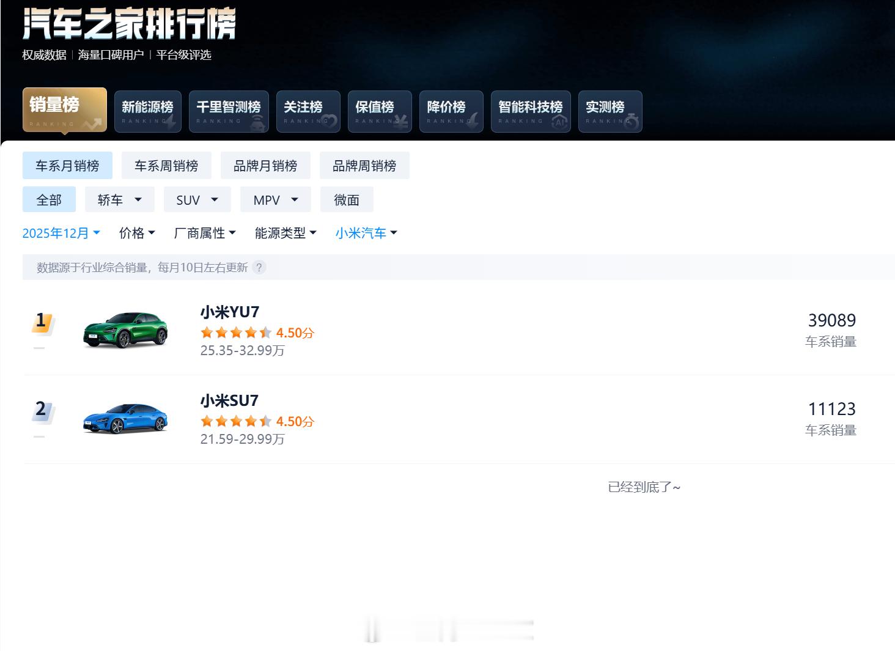Click the 25.35-32.99万 price range
The image size is (895, 651).
(243, 350)
